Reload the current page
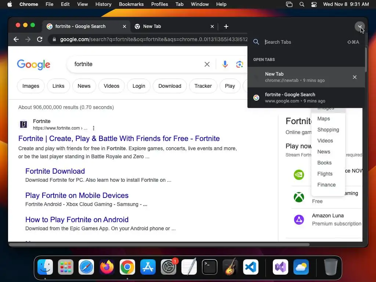 pos(40,39)
